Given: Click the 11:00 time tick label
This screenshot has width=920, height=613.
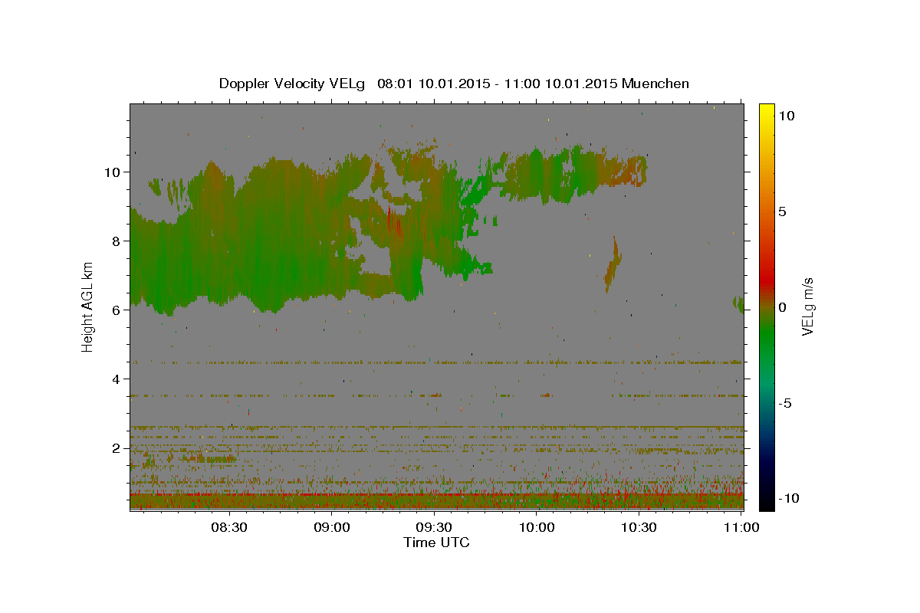Looking at the screenshot, I should tap(741, 527).
